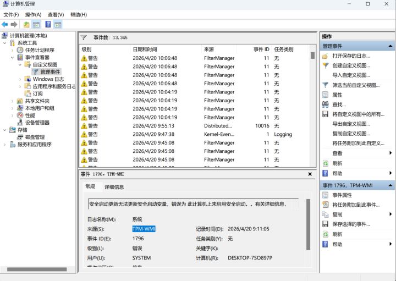Viewport: 396px width, 281px height.
Task: Select 任务计划程序 in the tree
Action: click(x=40, y=50)
